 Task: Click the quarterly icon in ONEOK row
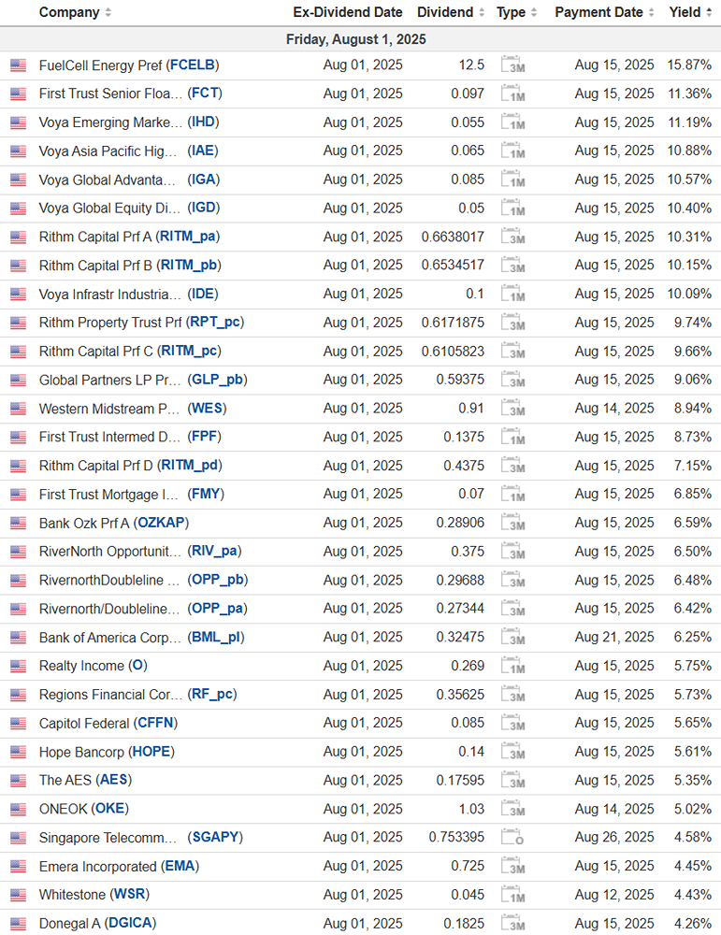pos(512,809)
